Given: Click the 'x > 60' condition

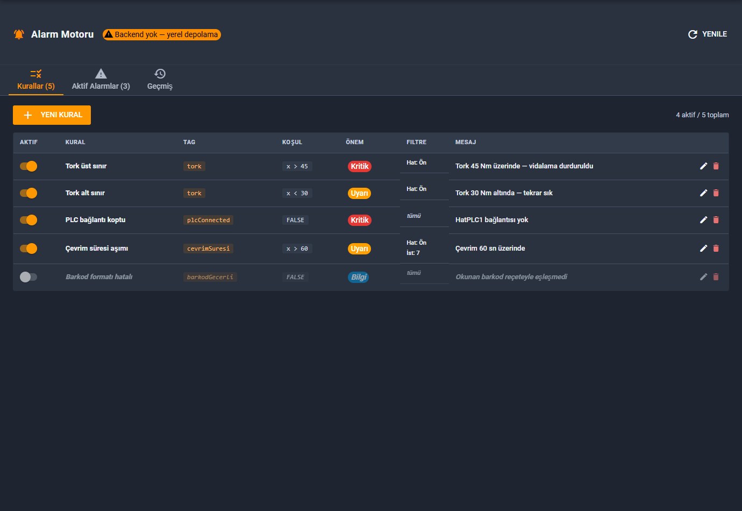Looking at the screenshot, I should [x=297, y=249].
